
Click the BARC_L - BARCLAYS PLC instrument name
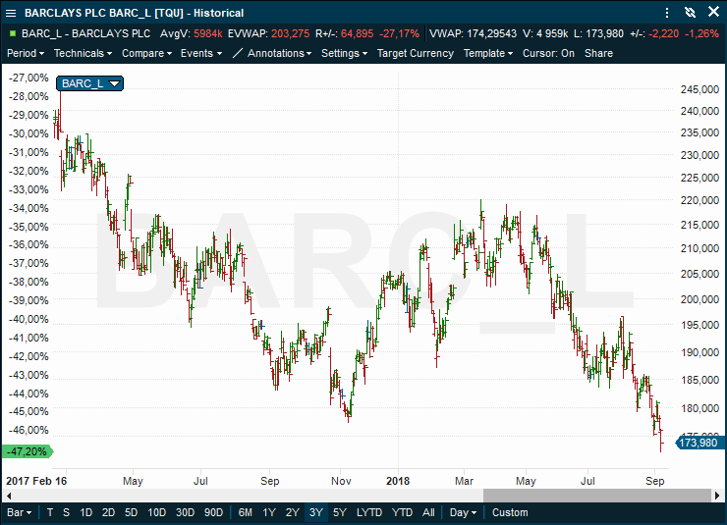(85, 33)
